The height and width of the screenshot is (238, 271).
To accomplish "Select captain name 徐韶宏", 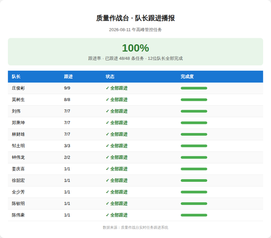I will (x=18, y=181).
